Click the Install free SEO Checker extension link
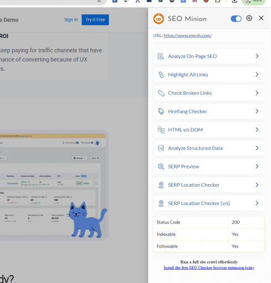This screenshot has height=283, width=271. tap(209, 268)
